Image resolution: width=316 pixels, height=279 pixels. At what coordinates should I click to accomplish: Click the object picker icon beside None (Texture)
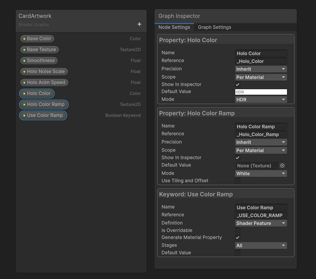(x=282, y=166)
